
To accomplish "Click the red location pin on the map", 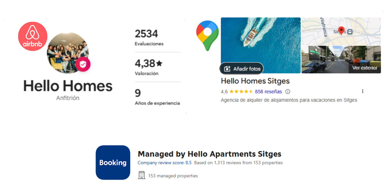I will (x=341, y=30).
